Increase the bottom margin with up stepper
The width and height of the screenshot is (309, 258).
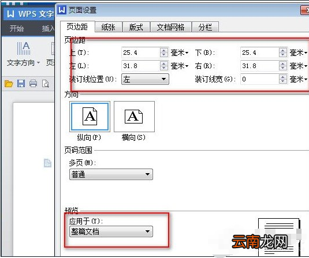[283, 50]
